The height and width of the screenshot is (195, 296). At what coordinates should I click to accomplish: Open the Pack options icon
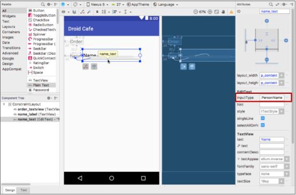click(x=105, y=12)
